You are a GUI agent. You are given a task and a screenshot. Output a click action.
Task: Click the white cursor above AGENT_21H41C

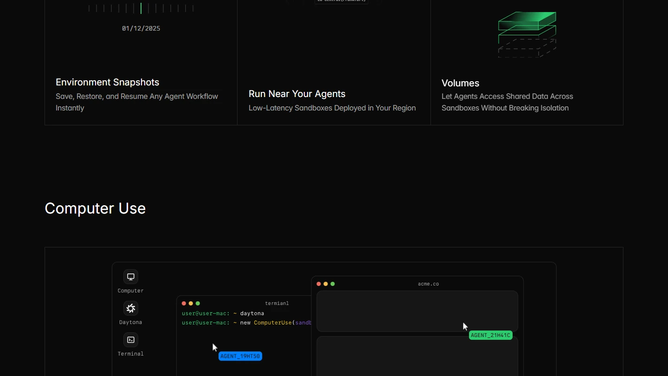(465, 326)
